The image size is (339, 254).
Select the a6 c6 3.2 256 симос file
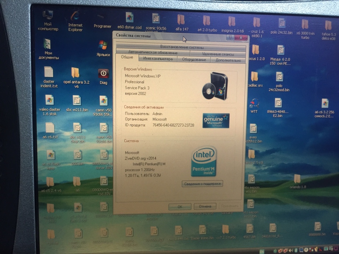325,104
